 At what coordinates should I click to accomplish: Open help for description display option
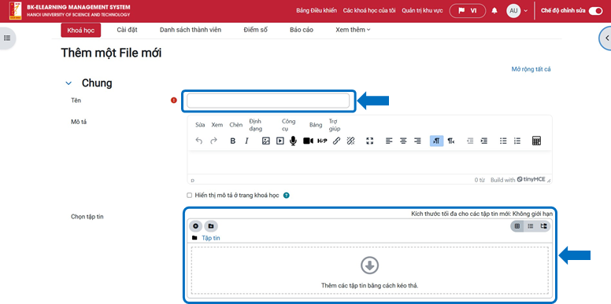coord(287,196)
